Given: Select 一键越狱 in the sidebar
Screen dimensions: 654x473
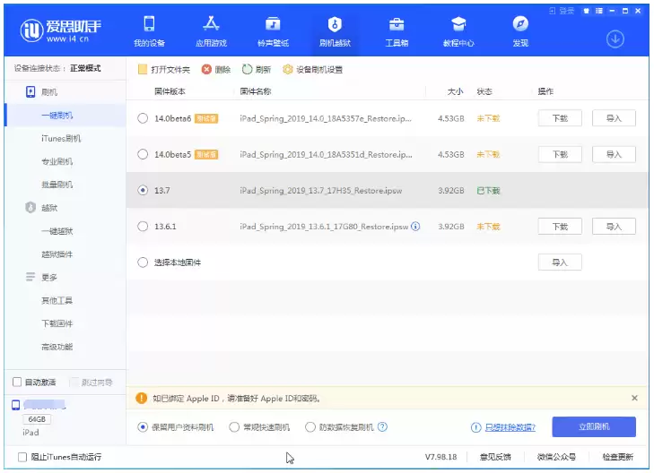Looking at the screenshot, I should [57, 231].
